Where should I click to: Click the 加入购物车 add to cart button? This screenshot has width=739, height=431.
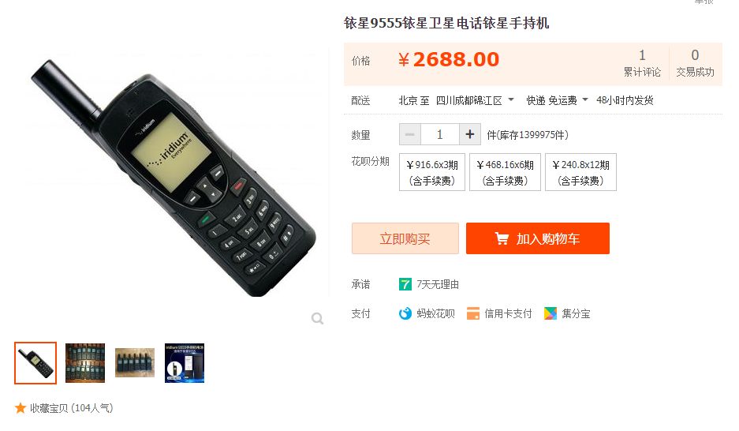pos(538,238)
